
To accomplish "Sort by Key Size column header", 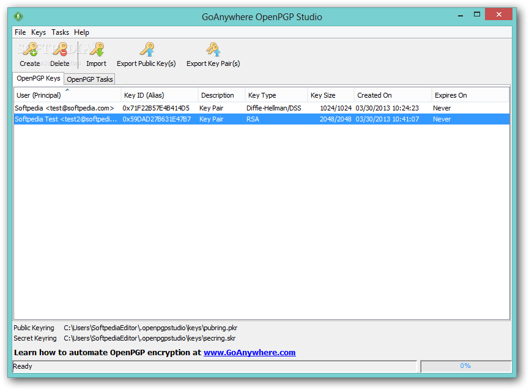I will (331, 95).
